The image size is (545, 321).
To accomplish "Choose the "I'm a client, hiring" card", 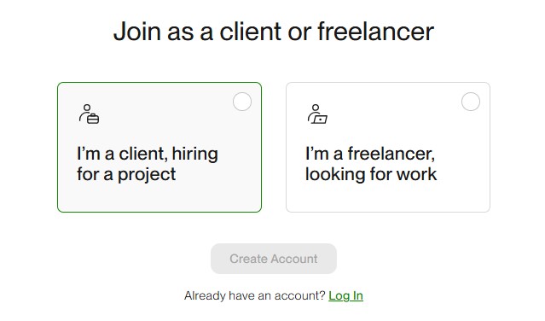I will point(159,147).
